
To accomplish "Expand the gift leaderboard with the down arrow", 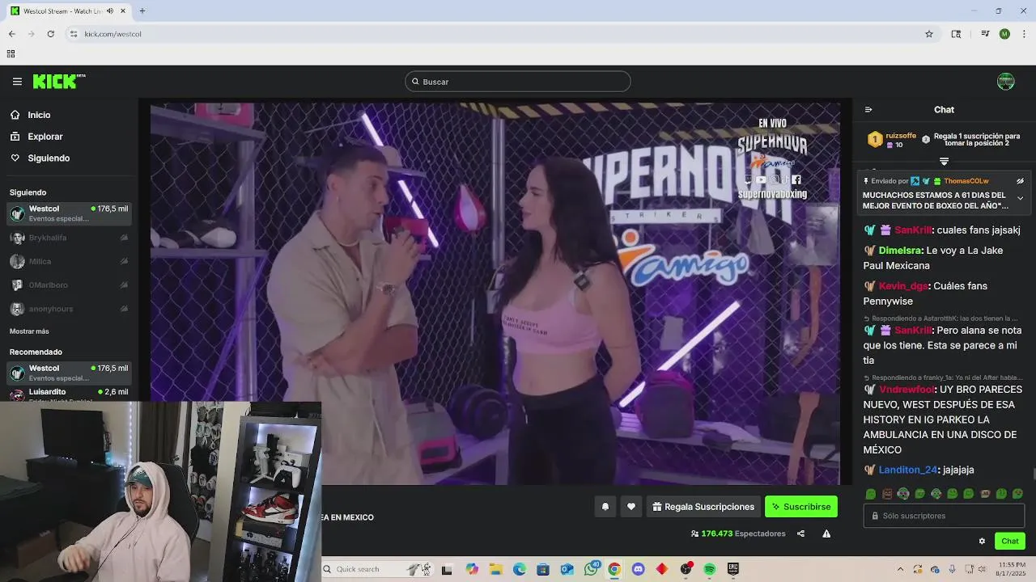I will (944, 162).
